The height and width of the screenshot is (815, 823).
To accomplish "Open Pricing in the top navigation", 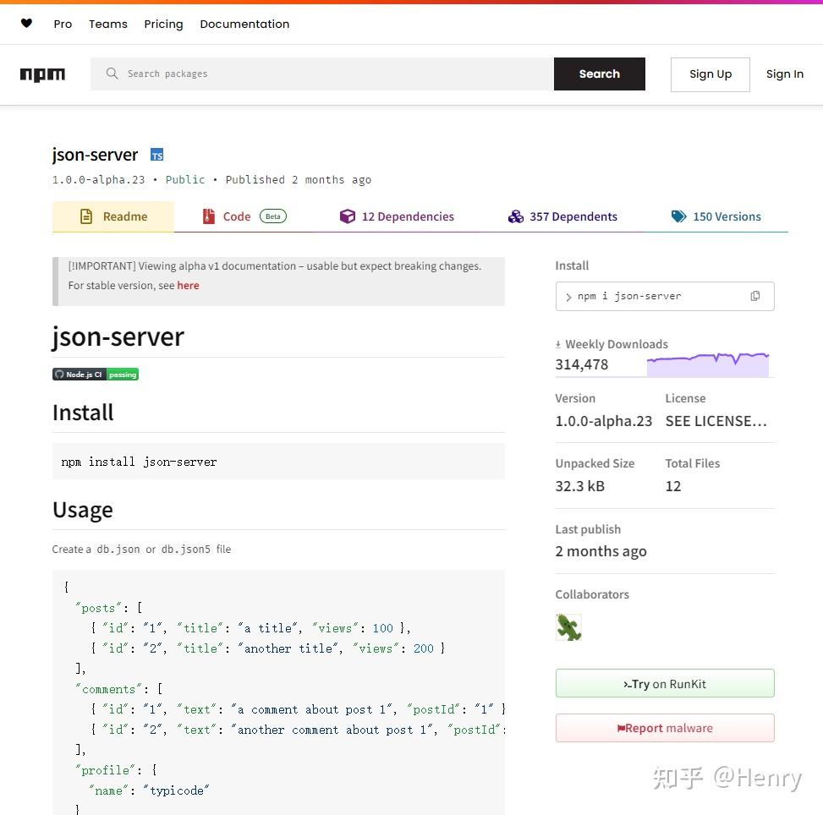I will (163, 24).
